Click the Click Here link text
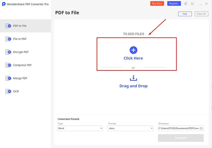Image resolution: width=212 pixels, height=148 pixels. [133, 58]
